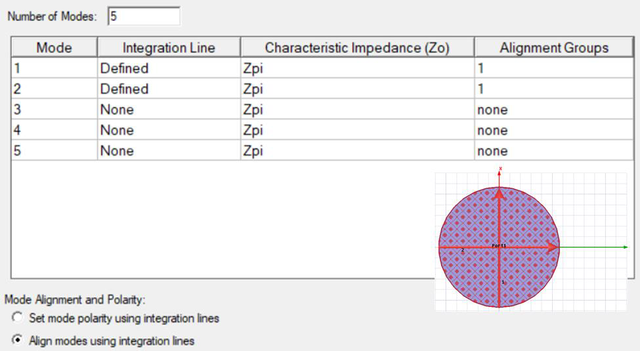The width and height of the screenshot is (640, 351).
Task: Click the Characteristic Impedance (Zo) column header
Action: [357, 48]
